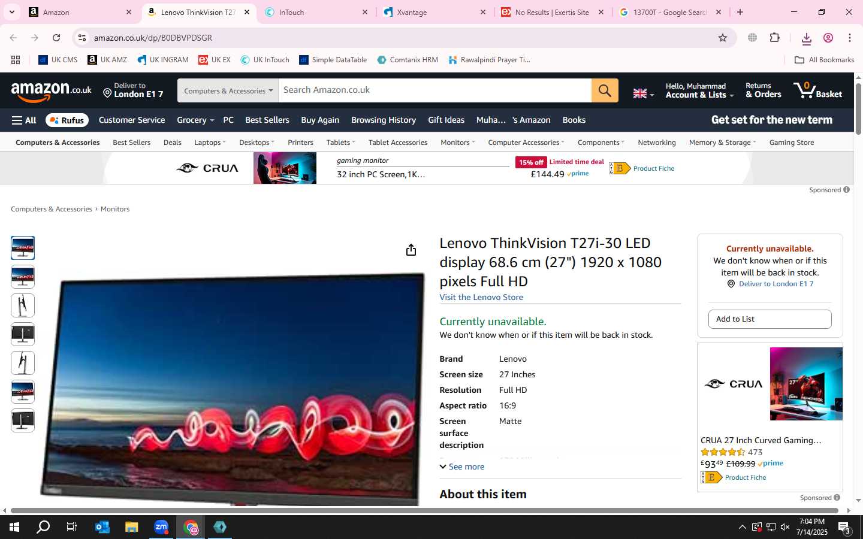The image size is (863, 539).
Task: Open Computers & Accessories search category dropdown
Action: [228, 90]
